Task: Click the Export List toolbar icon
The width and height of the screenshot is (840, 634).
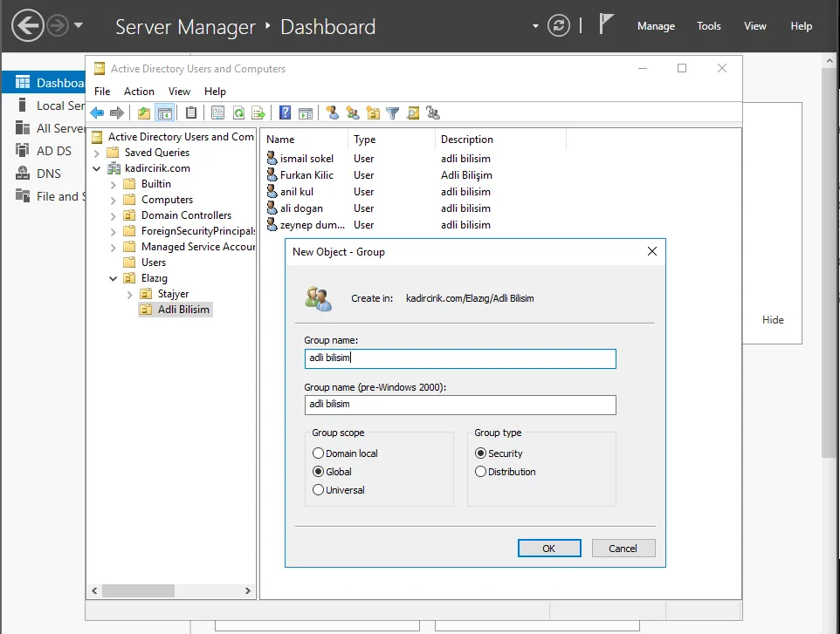Action: pyautogui.click(x=258, y=112)
